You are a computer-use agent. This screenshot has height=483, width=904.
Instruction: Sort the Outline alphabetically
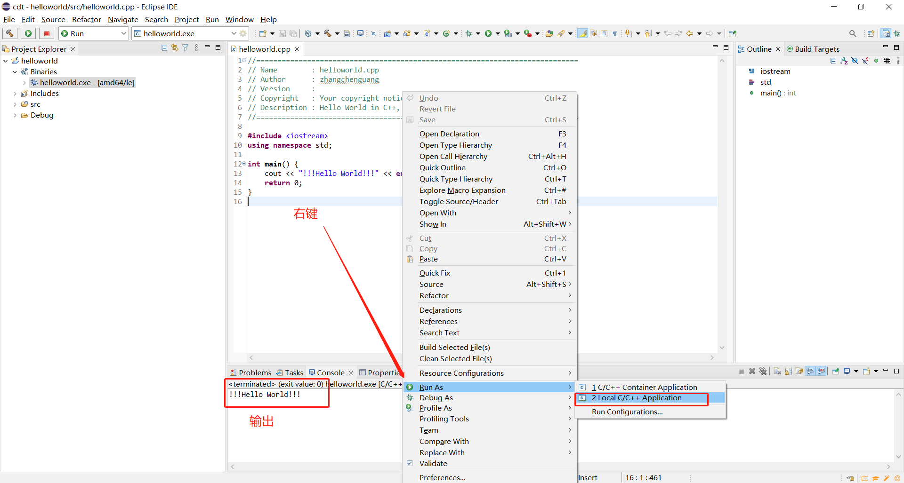(x=844, y=61)
